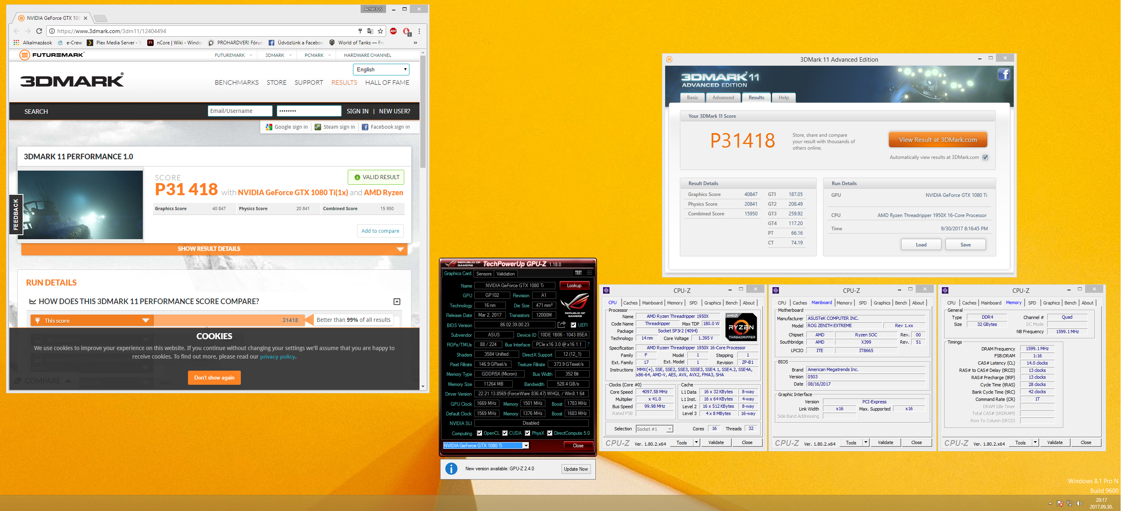Viewport: 1121px width, 511px height.
Task: Go back in Chrome
Action: (x=17, y=31)
